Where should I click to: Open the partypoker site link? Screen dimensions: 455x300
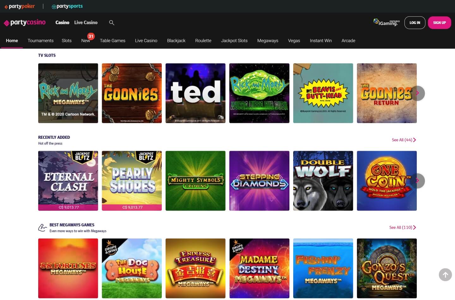(x=20, y=6)
